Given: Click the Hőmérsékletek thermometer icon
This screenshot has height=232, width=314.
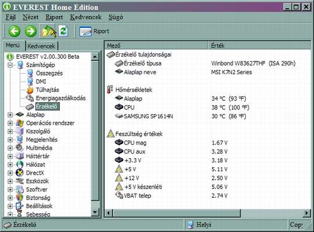Looking at the screenshot, I should pyautogui.click(x=110, y=90).
